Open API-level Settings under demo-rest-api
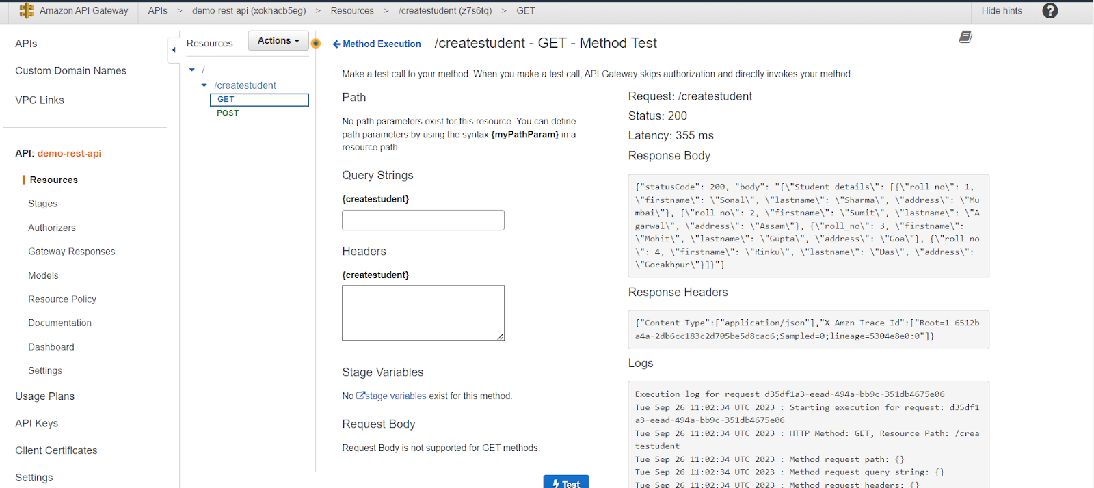The image size is (1094, 488). click(45, 370)
